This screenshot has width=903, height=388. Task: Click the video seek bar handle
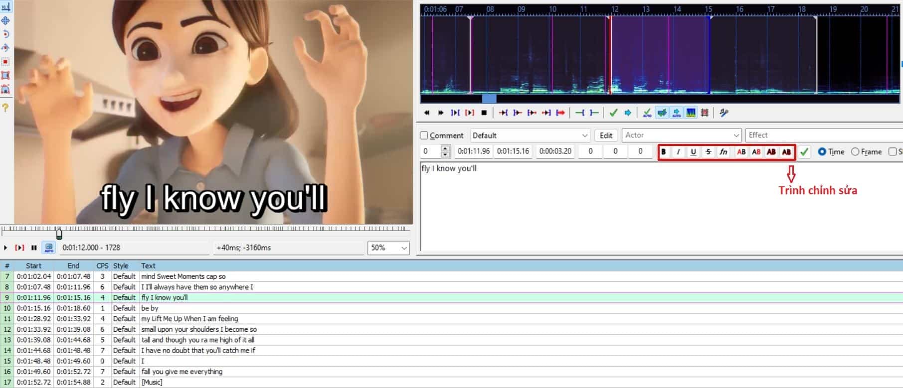click(59, 233)
